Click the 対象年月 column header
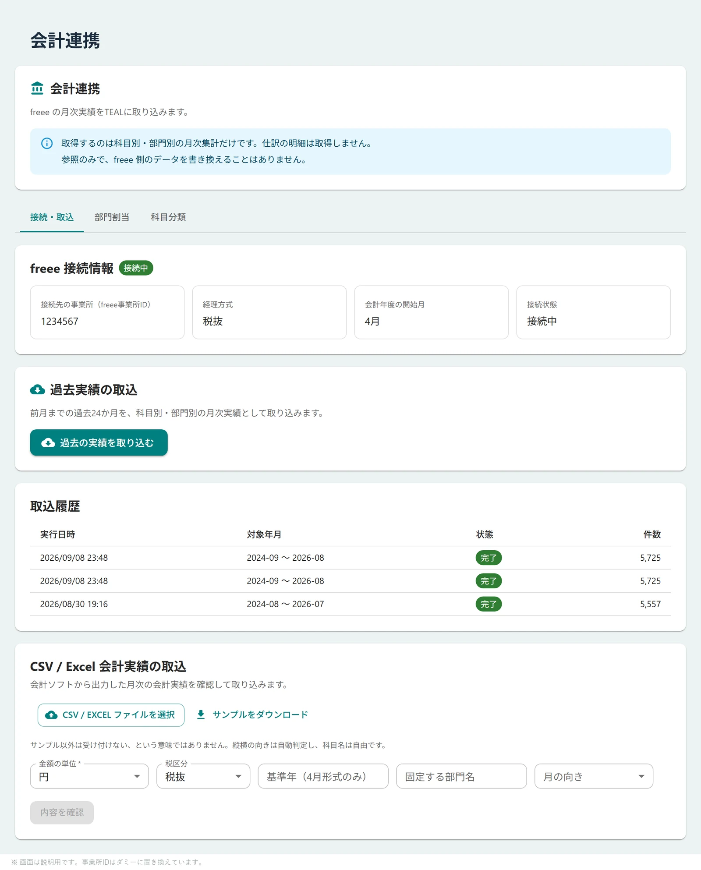Viewport: 701px width, 870px height. click(x=264, y=534)
